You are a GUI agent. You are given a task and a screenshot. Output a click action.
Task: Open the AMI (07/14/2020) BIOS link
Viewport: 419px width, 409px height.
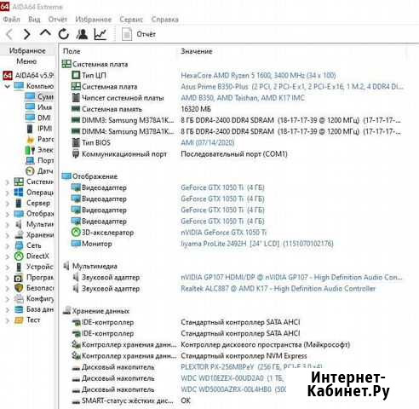tap(208, 142)
